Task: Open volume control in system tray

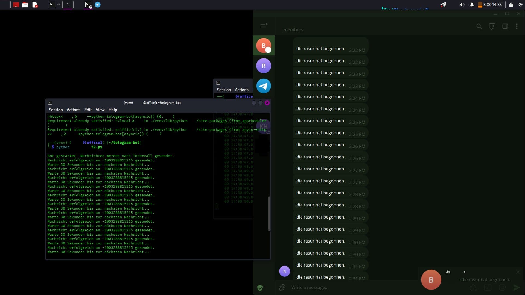Action: (462, 5)
